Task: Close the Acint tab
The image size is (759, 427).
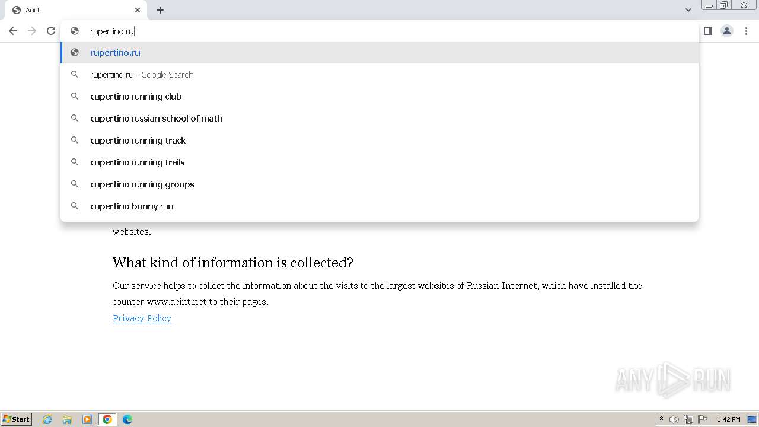Action: [x=138, y=10]
